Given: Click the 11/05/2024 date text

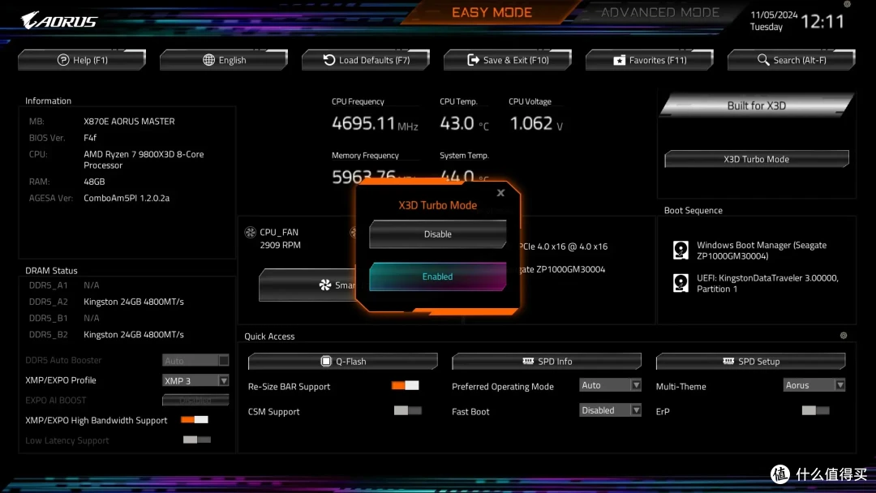Looking at the screenshot, I should [x=774, y=15].
